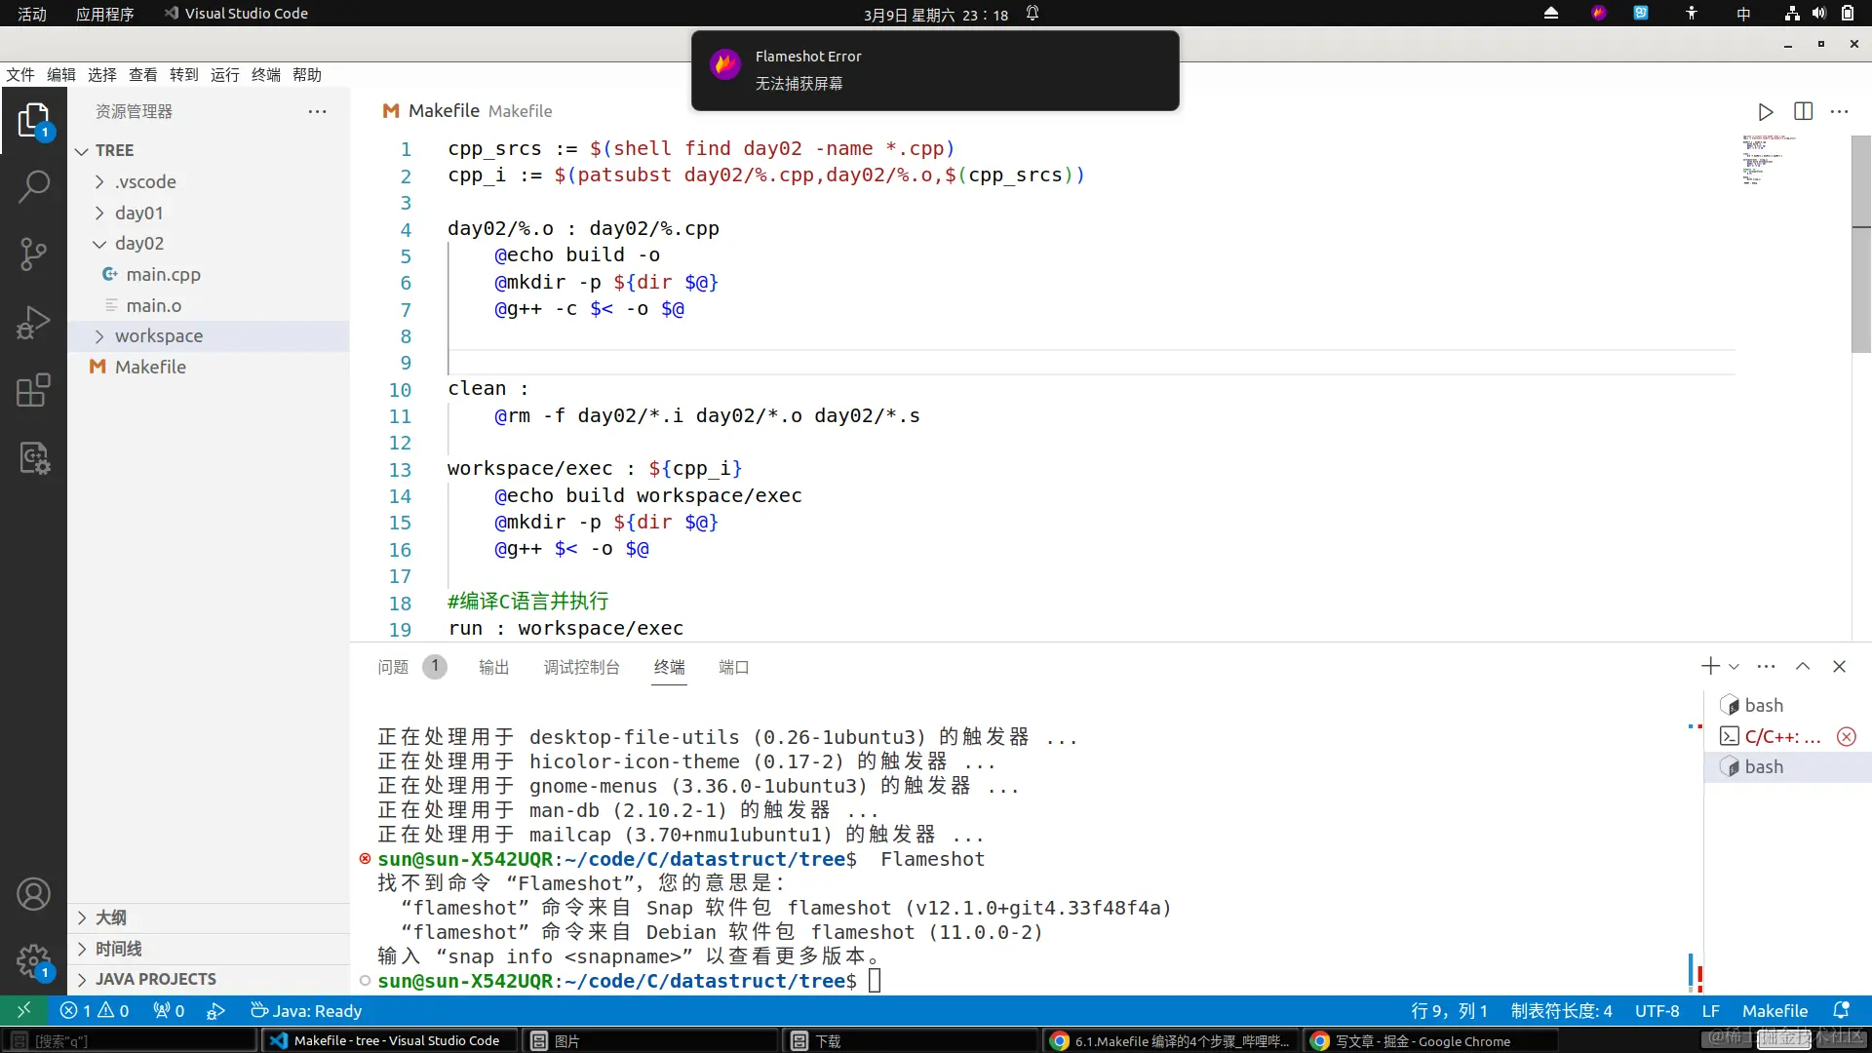Open the Run and Debug view

point(34,322)
